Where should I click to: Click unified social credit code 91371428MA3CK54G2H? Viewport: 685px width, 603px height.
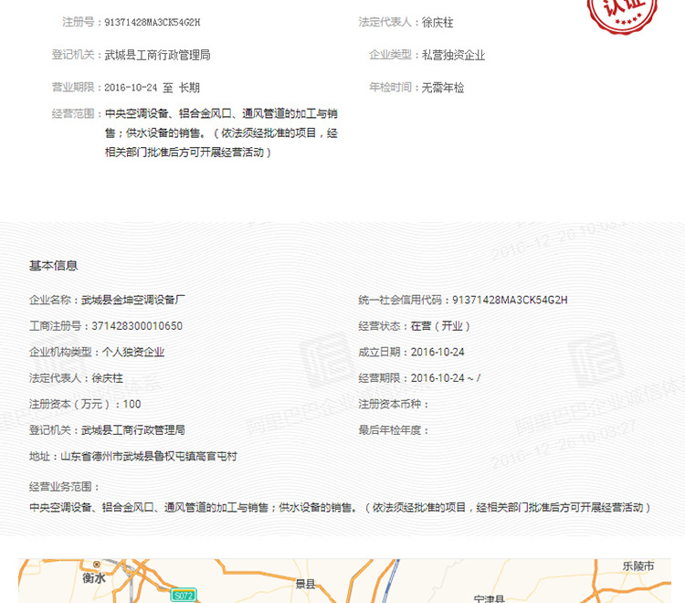pos(510,300)
